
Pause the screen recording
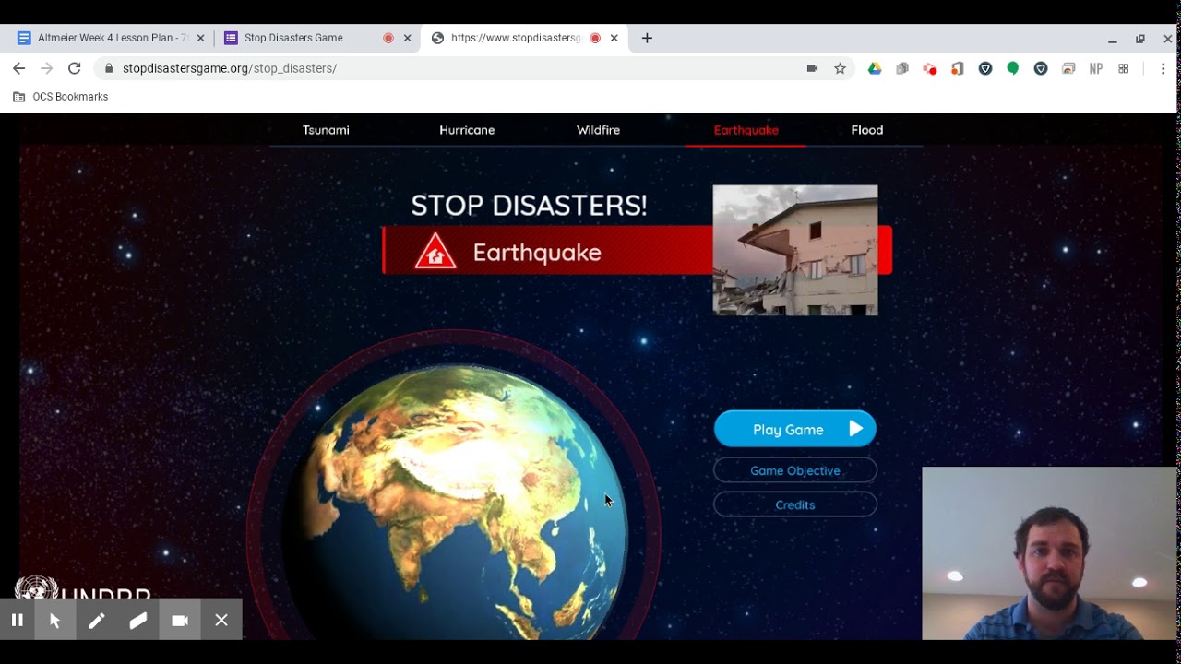pyautogui.click(x=17, y=621)
